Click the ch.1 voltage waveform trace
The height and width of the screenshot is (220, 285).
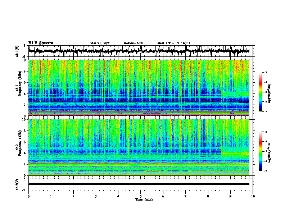139,51
